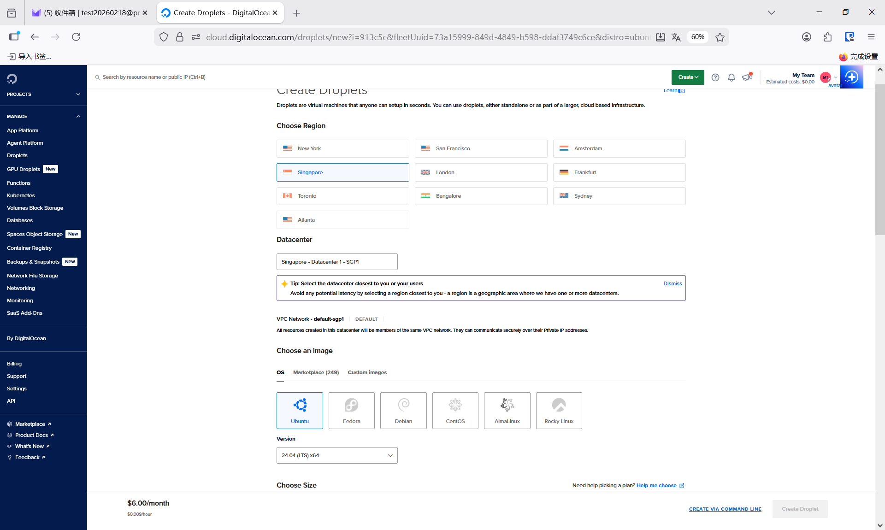Image resolution: width=885 pixels, height=530 pixels.
Task: Select the London region option
Action: click(481, 172)
